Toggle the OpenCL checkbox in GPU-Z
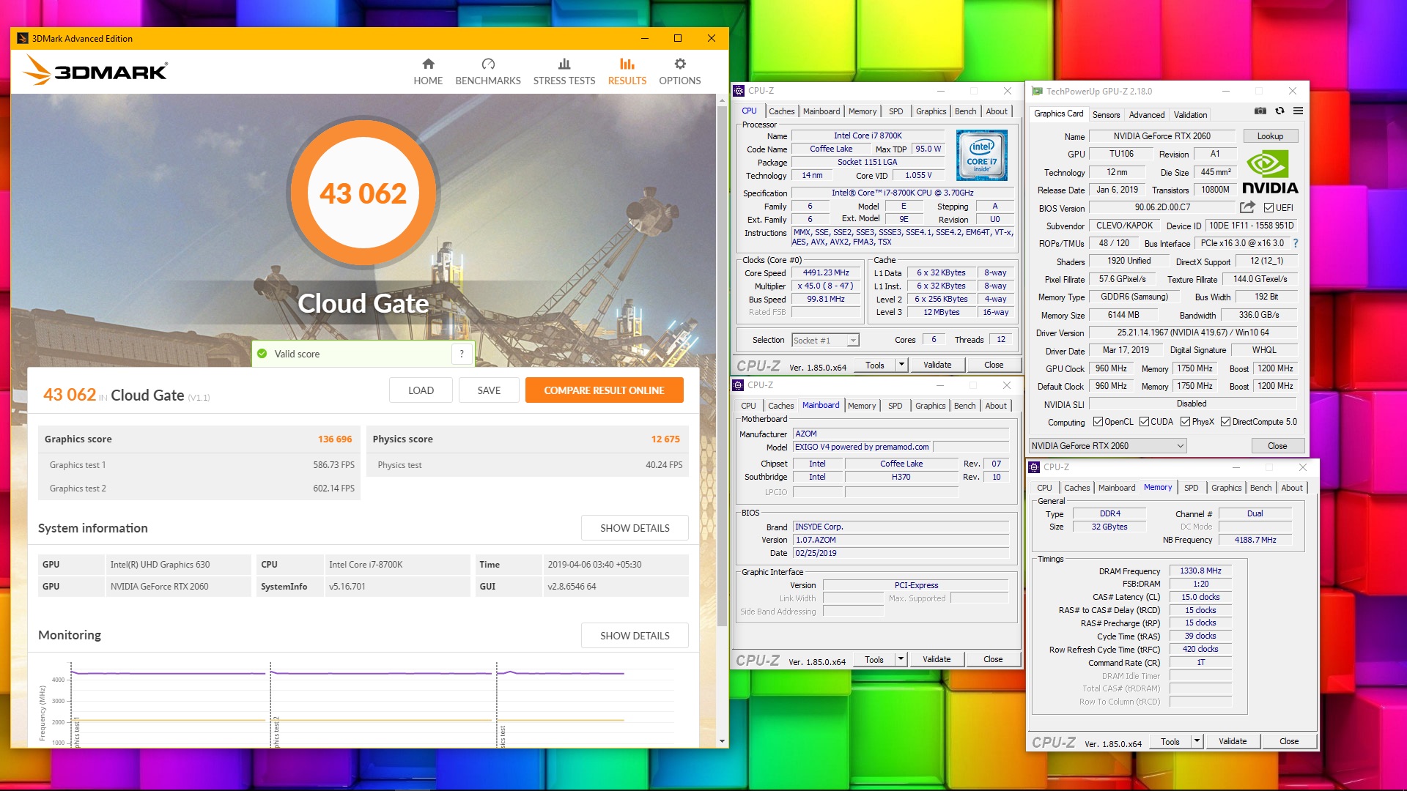1407x791 pixels. pos(1098,422)
